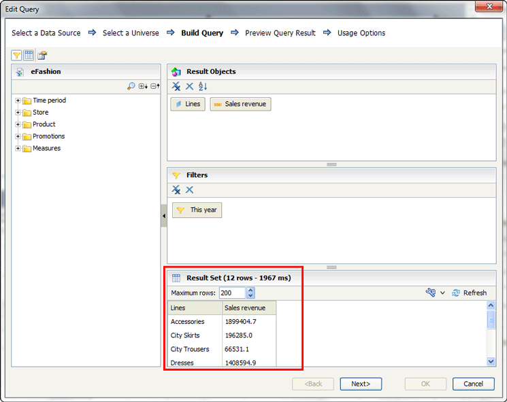Click the Maximum rows input field
507x402 pixels.
tap(231, 293)
